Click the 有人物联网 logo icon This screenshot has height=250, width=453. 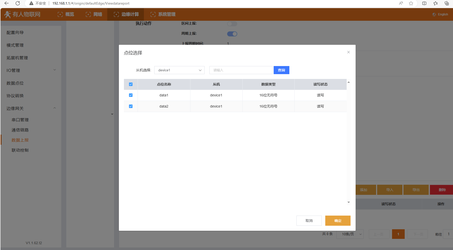point(8,14)
